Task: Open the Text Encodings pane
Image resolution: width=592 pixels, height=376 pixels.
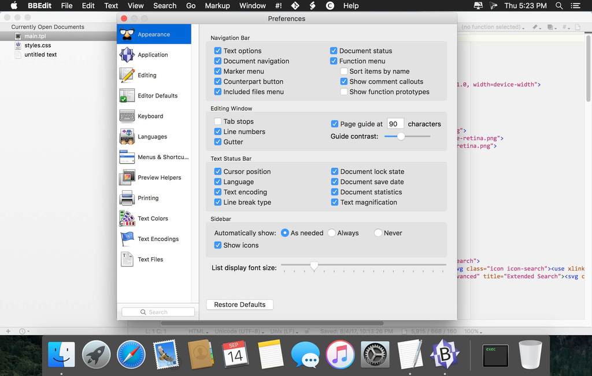Action: point(127,239)
